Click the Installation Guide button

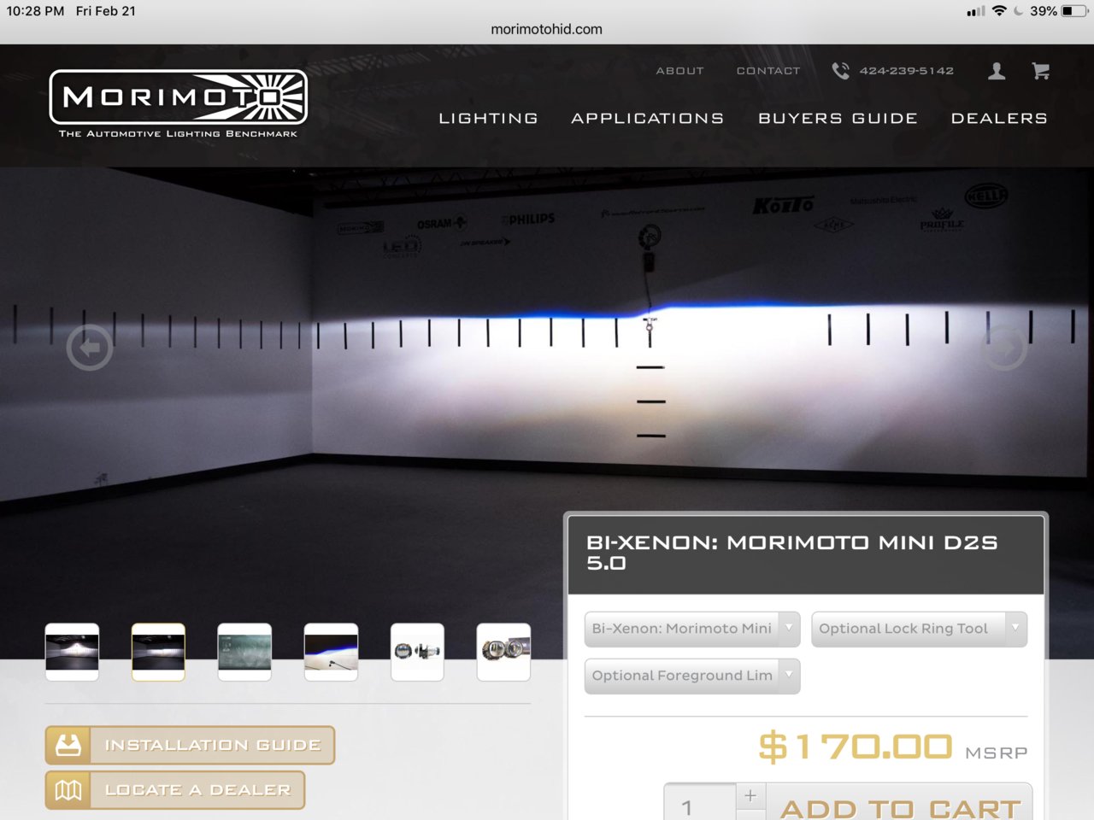[190, 745]
